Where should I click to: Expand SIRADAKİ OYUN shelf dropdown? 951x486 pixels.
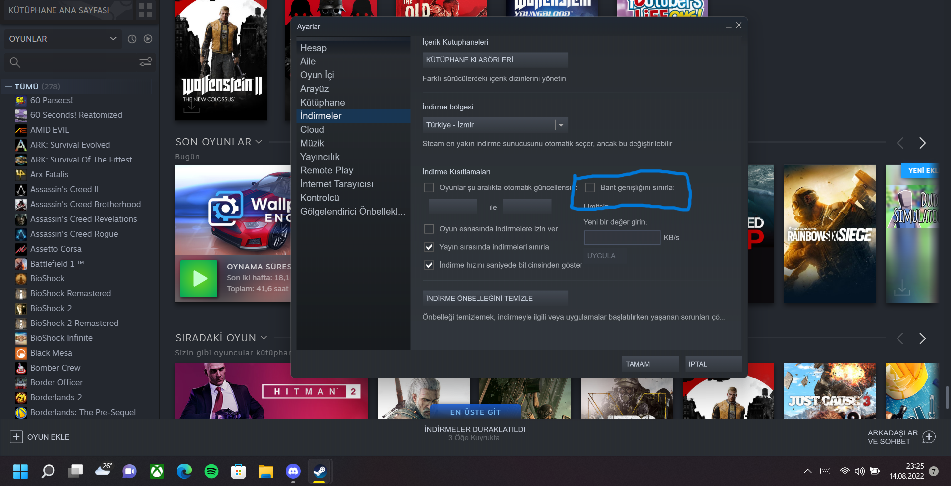point(264,338)
